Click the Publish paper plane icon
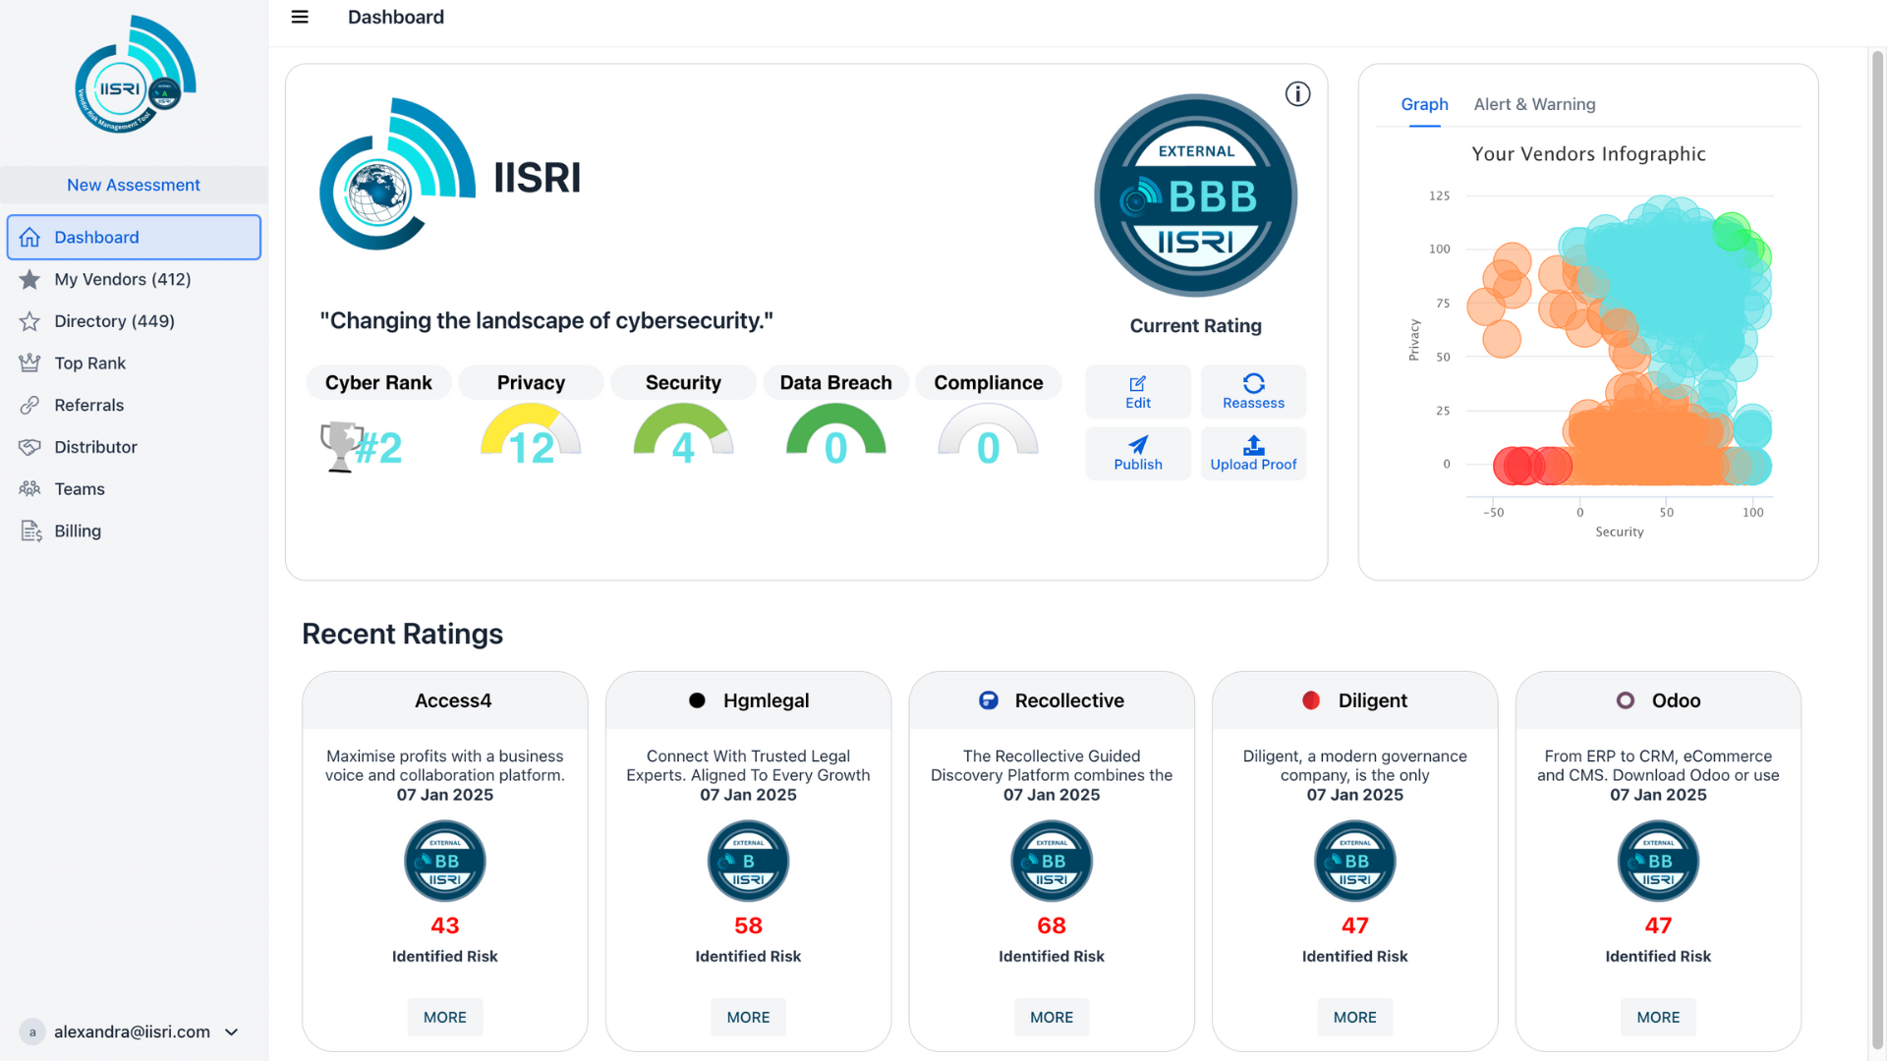 tap(1137, 444)
